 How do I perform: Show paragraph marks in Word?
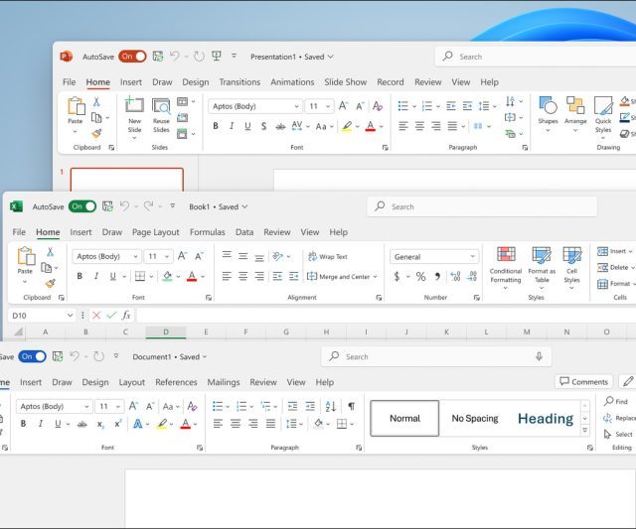point(352,406)
